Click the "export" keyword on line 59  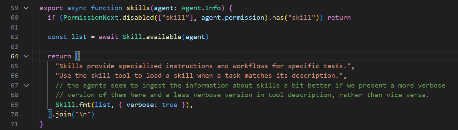pos(52,8)
